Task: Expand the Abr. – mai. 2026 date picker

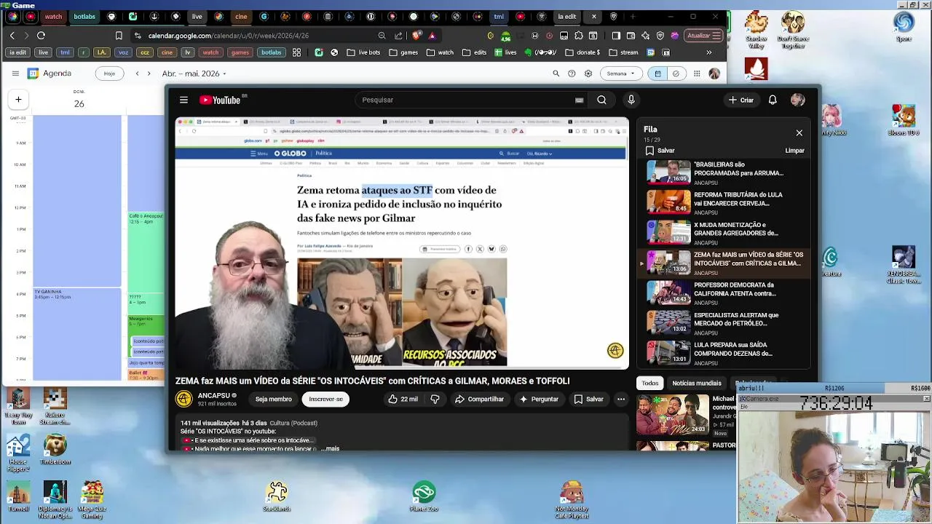Action: [x=194, y=74]
